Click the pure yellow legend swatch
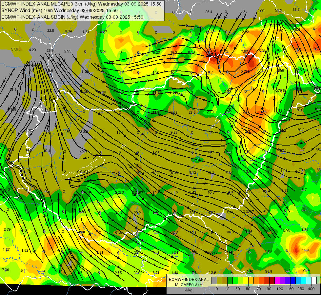 coord(246,280)
